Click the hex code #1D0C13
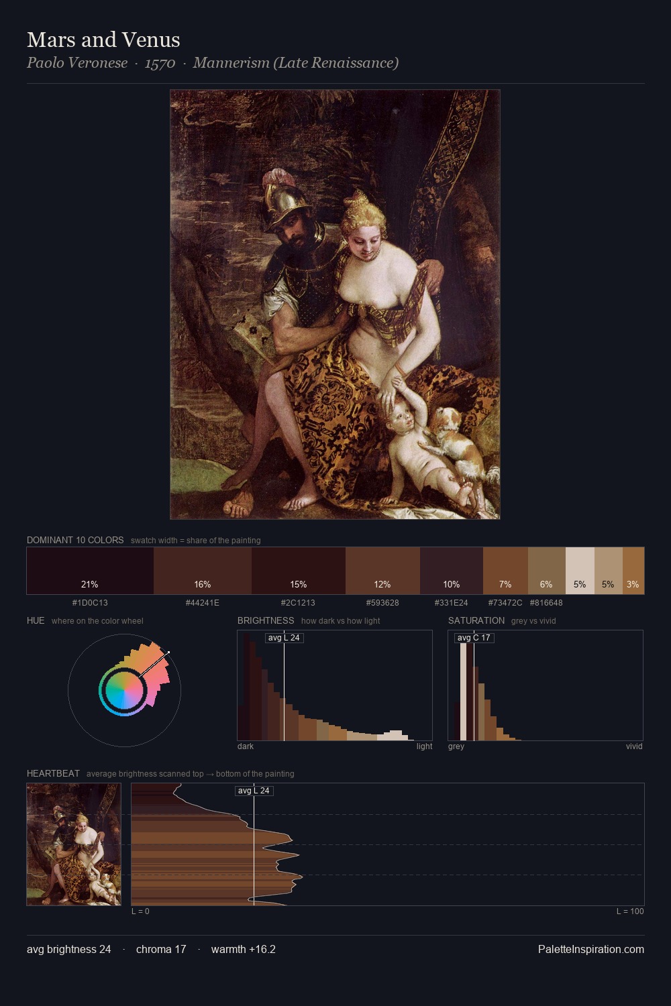 tap(90, 603)
